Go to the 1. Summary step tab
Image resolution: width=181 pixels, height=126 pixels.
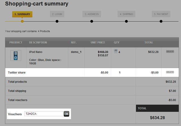click(x=22, y=14)
